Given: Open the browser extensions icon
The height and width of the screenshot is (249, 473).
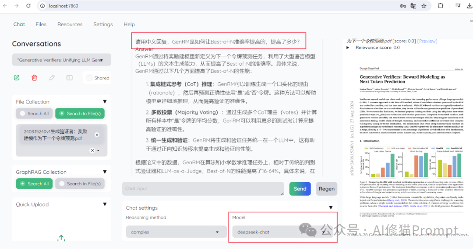Looking at the screenshot, I should click(x=441, y=6).
